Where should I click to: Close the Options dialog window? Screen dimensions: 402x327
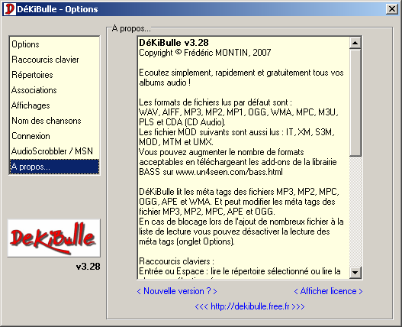point(392,9)
